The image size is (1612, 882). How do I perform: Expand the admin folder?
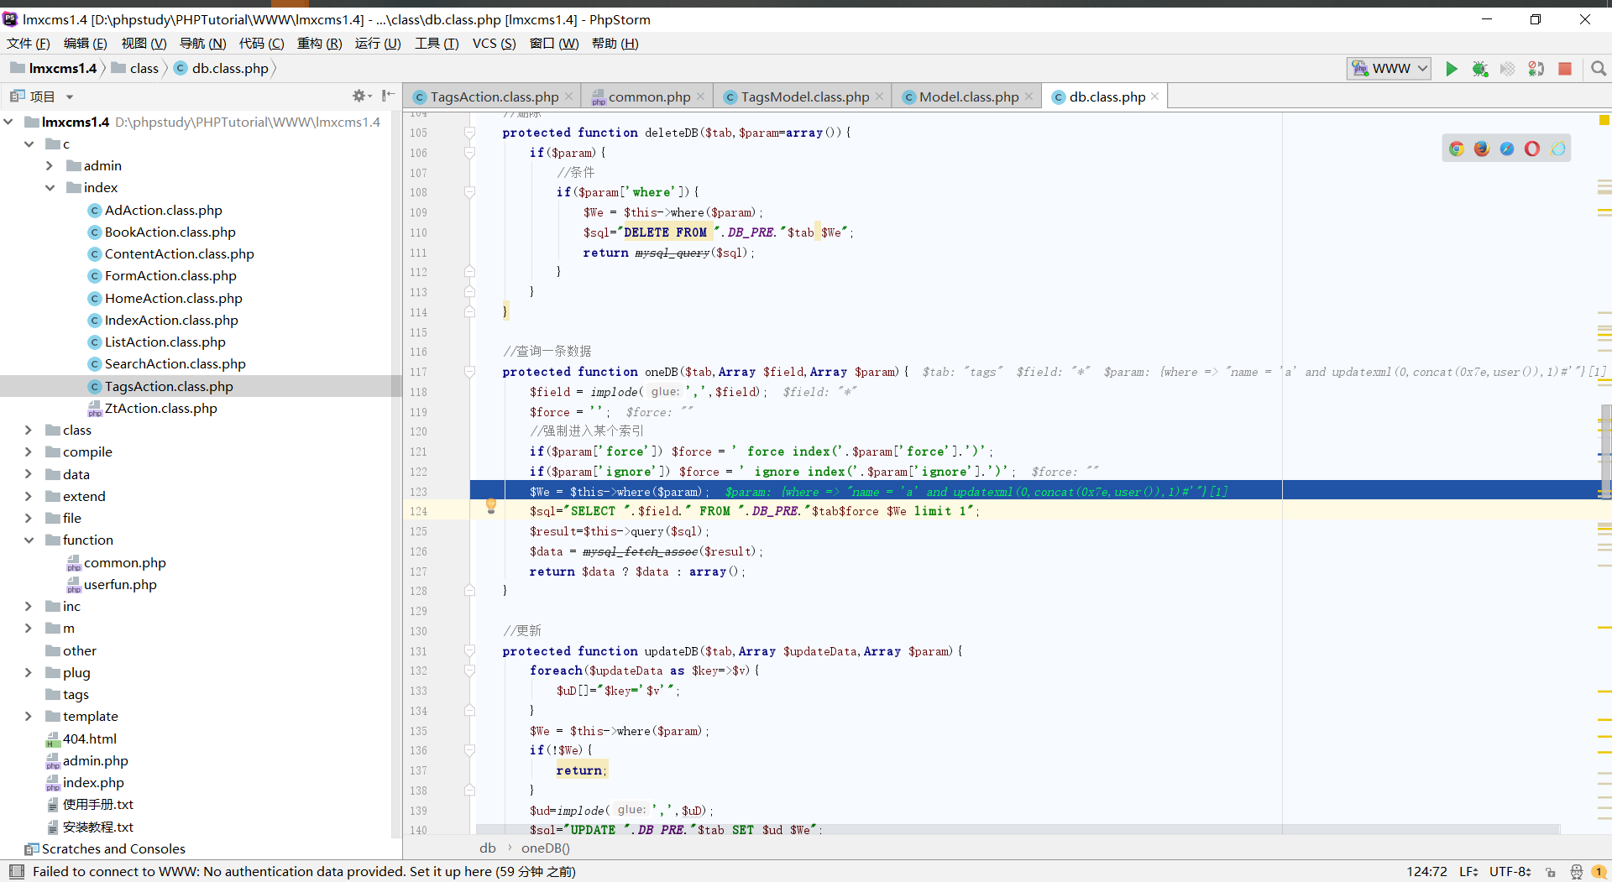click(50, 165)
